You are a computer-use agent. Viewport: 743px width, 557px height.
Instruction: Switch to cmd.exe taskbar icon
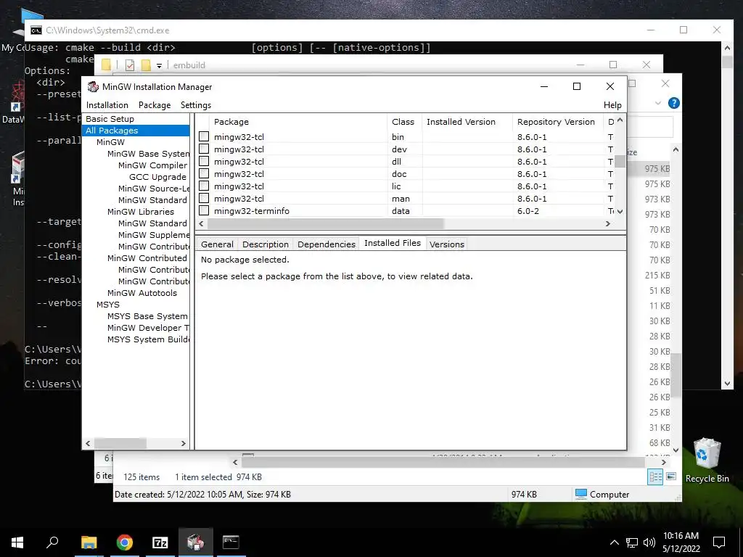point(231,542)
